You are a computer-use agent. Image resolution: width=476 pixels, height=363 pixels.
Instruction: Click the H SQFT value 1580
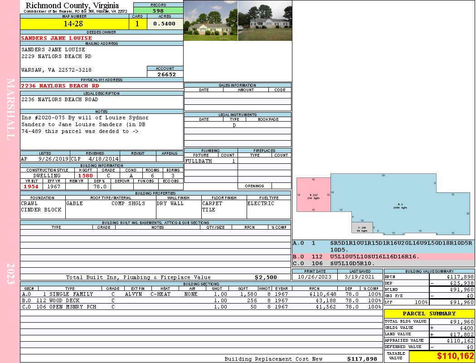point(85,176)
